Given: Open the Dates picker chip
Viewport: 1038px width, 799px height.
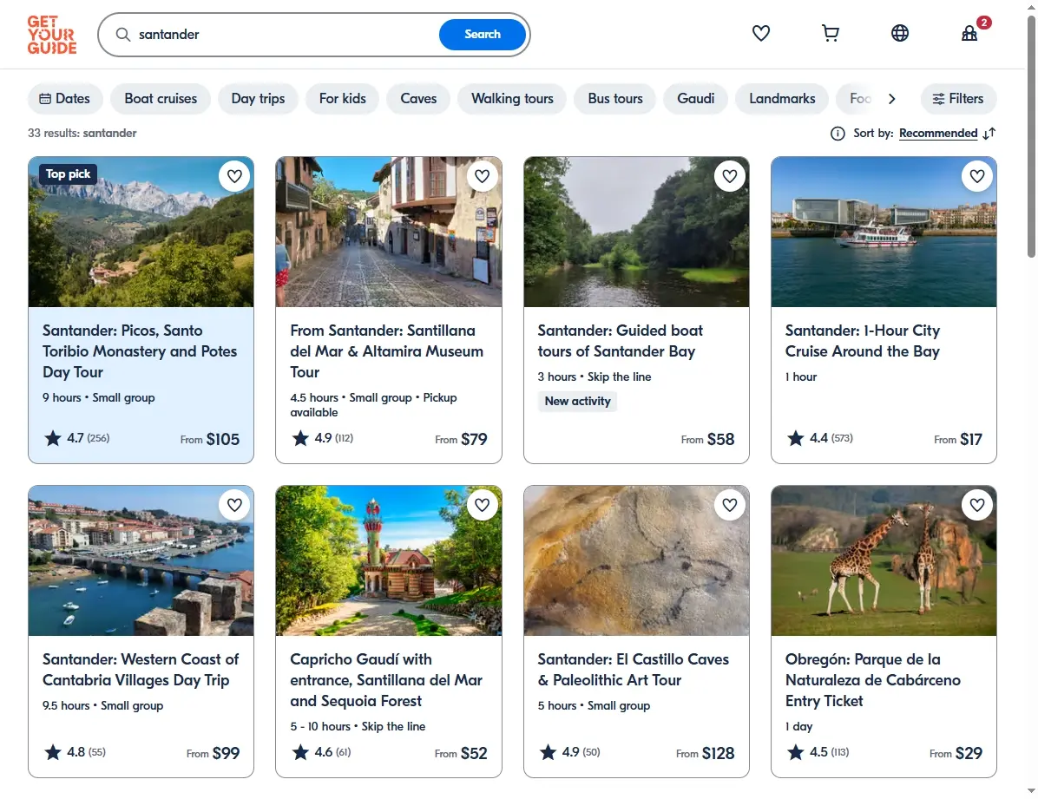Looking at the screenshot, I should click(65, 99).
